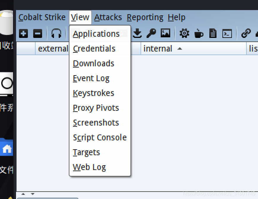This screenshot has width=258, height=199.
Task: Click the down arrow on the pane divider
Action: point(33,194)
